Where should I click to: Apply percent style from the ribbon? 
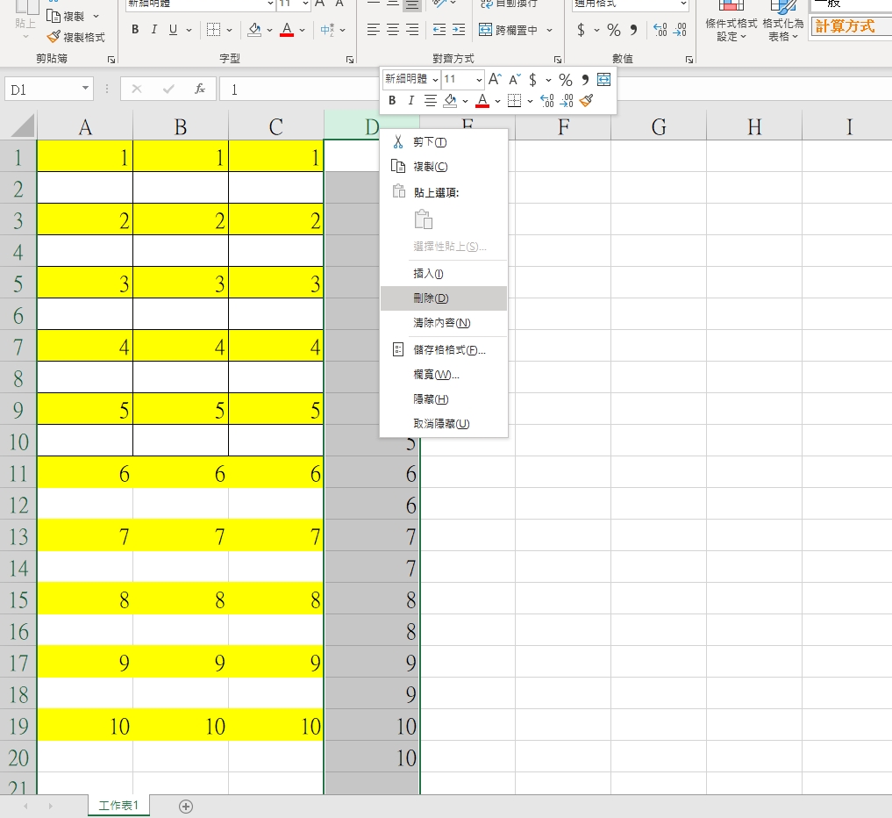(x=614, y=30)
